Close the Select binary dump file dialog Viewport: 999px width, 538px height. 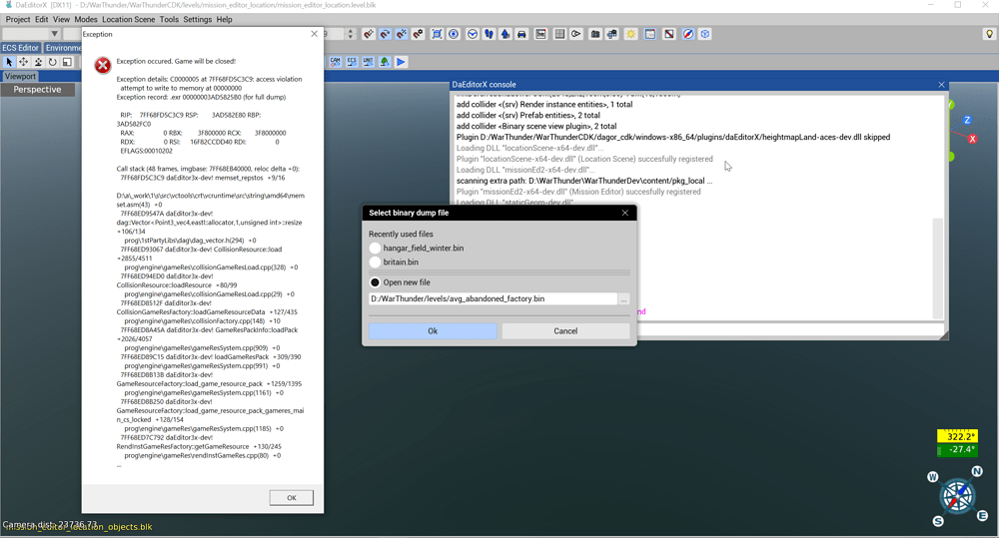625,213
